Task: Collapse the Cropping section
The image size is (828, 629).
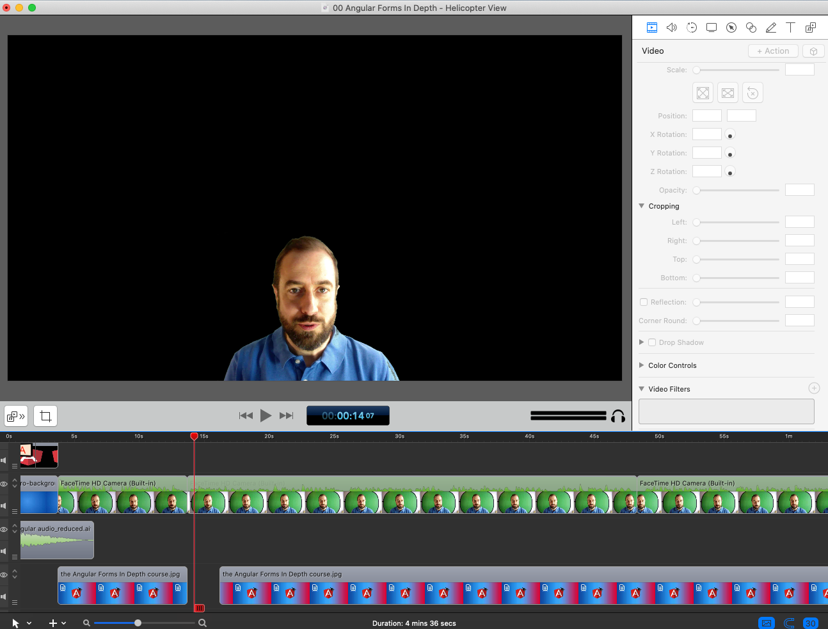Action: pos(642,206)
